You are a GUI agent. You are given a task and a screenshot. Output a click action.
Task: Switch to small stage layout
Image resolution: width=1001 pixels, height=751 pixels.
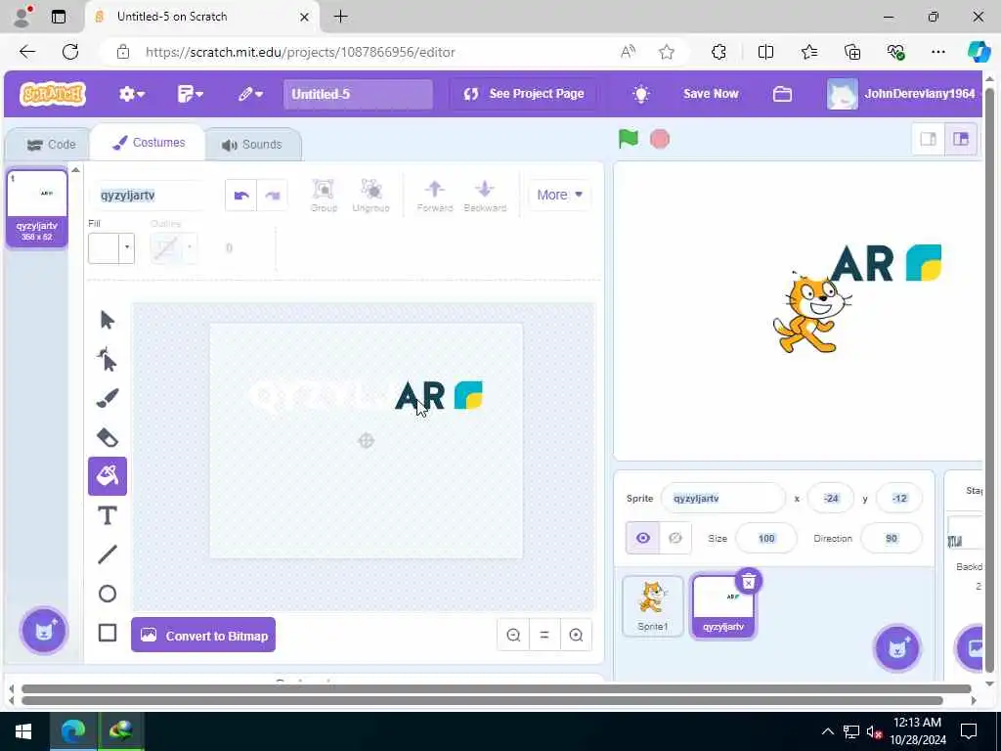[x=929, y=139]
